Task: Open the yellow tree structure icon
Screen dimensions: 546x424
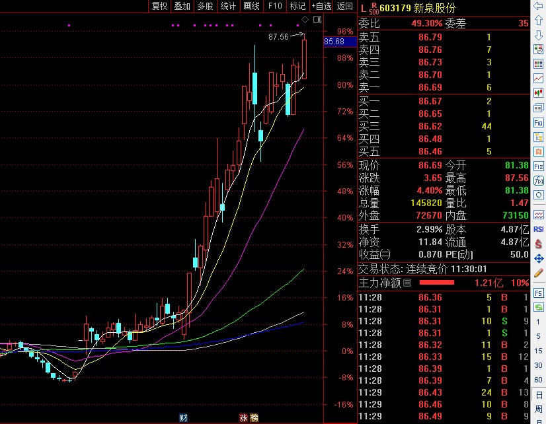Action: click(x=538, y=137)
